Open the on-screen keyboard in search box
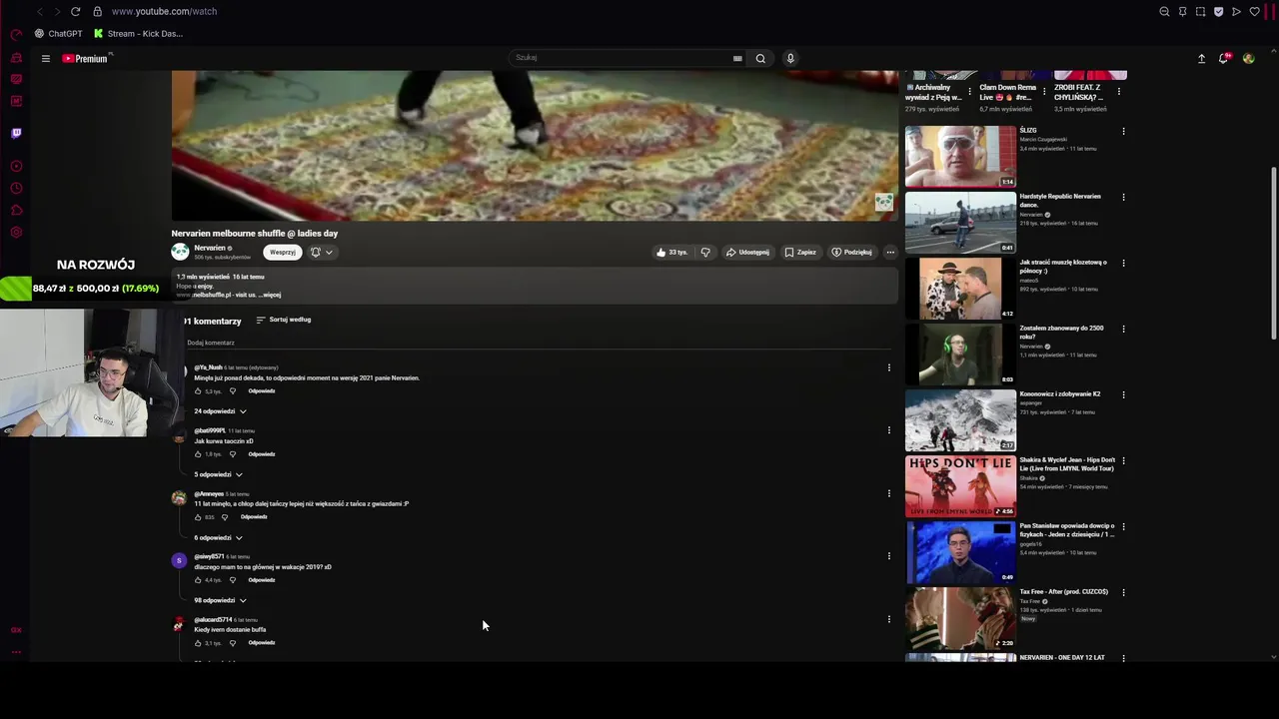Viewport: 1279px width, 719px height. click(x=737, y=58)
